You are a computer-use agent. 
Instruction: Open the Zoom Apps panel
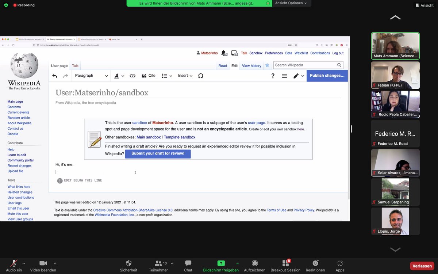(340, 265)
